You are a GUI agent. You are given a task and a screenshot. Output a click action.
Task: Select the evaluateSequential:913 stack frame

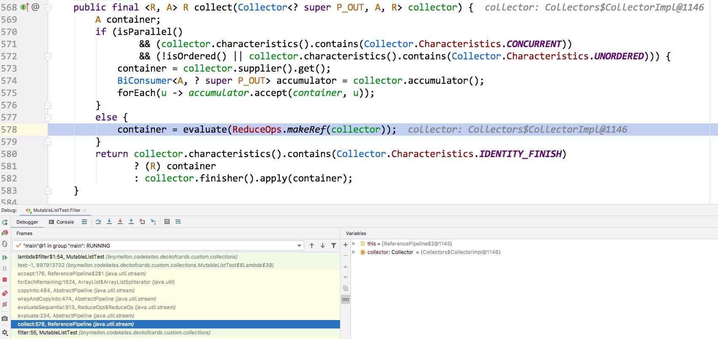point(175,307)
